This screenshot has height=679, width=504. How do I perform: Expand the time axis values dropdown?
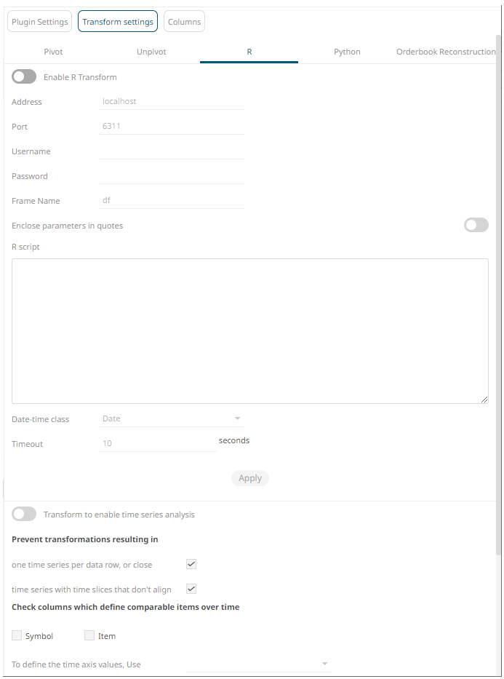coord(258,664)
